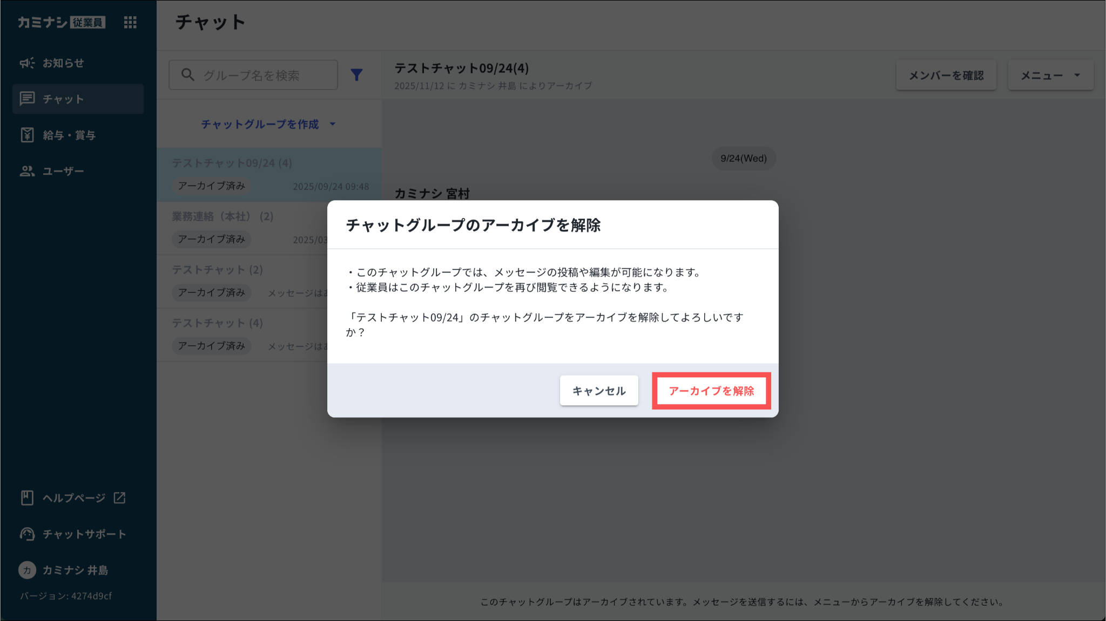
Task: Click the blue filter funnel icon
Action: click(356, 75)
